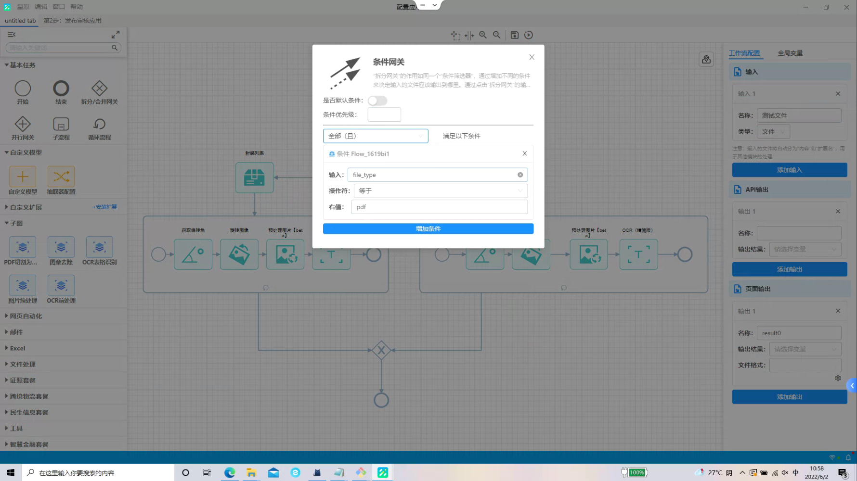The width and height of the screenshot is (857, 481).
Task: Click the zoom out magnifier in canvas toolbar
Action: tap(497, 35)
